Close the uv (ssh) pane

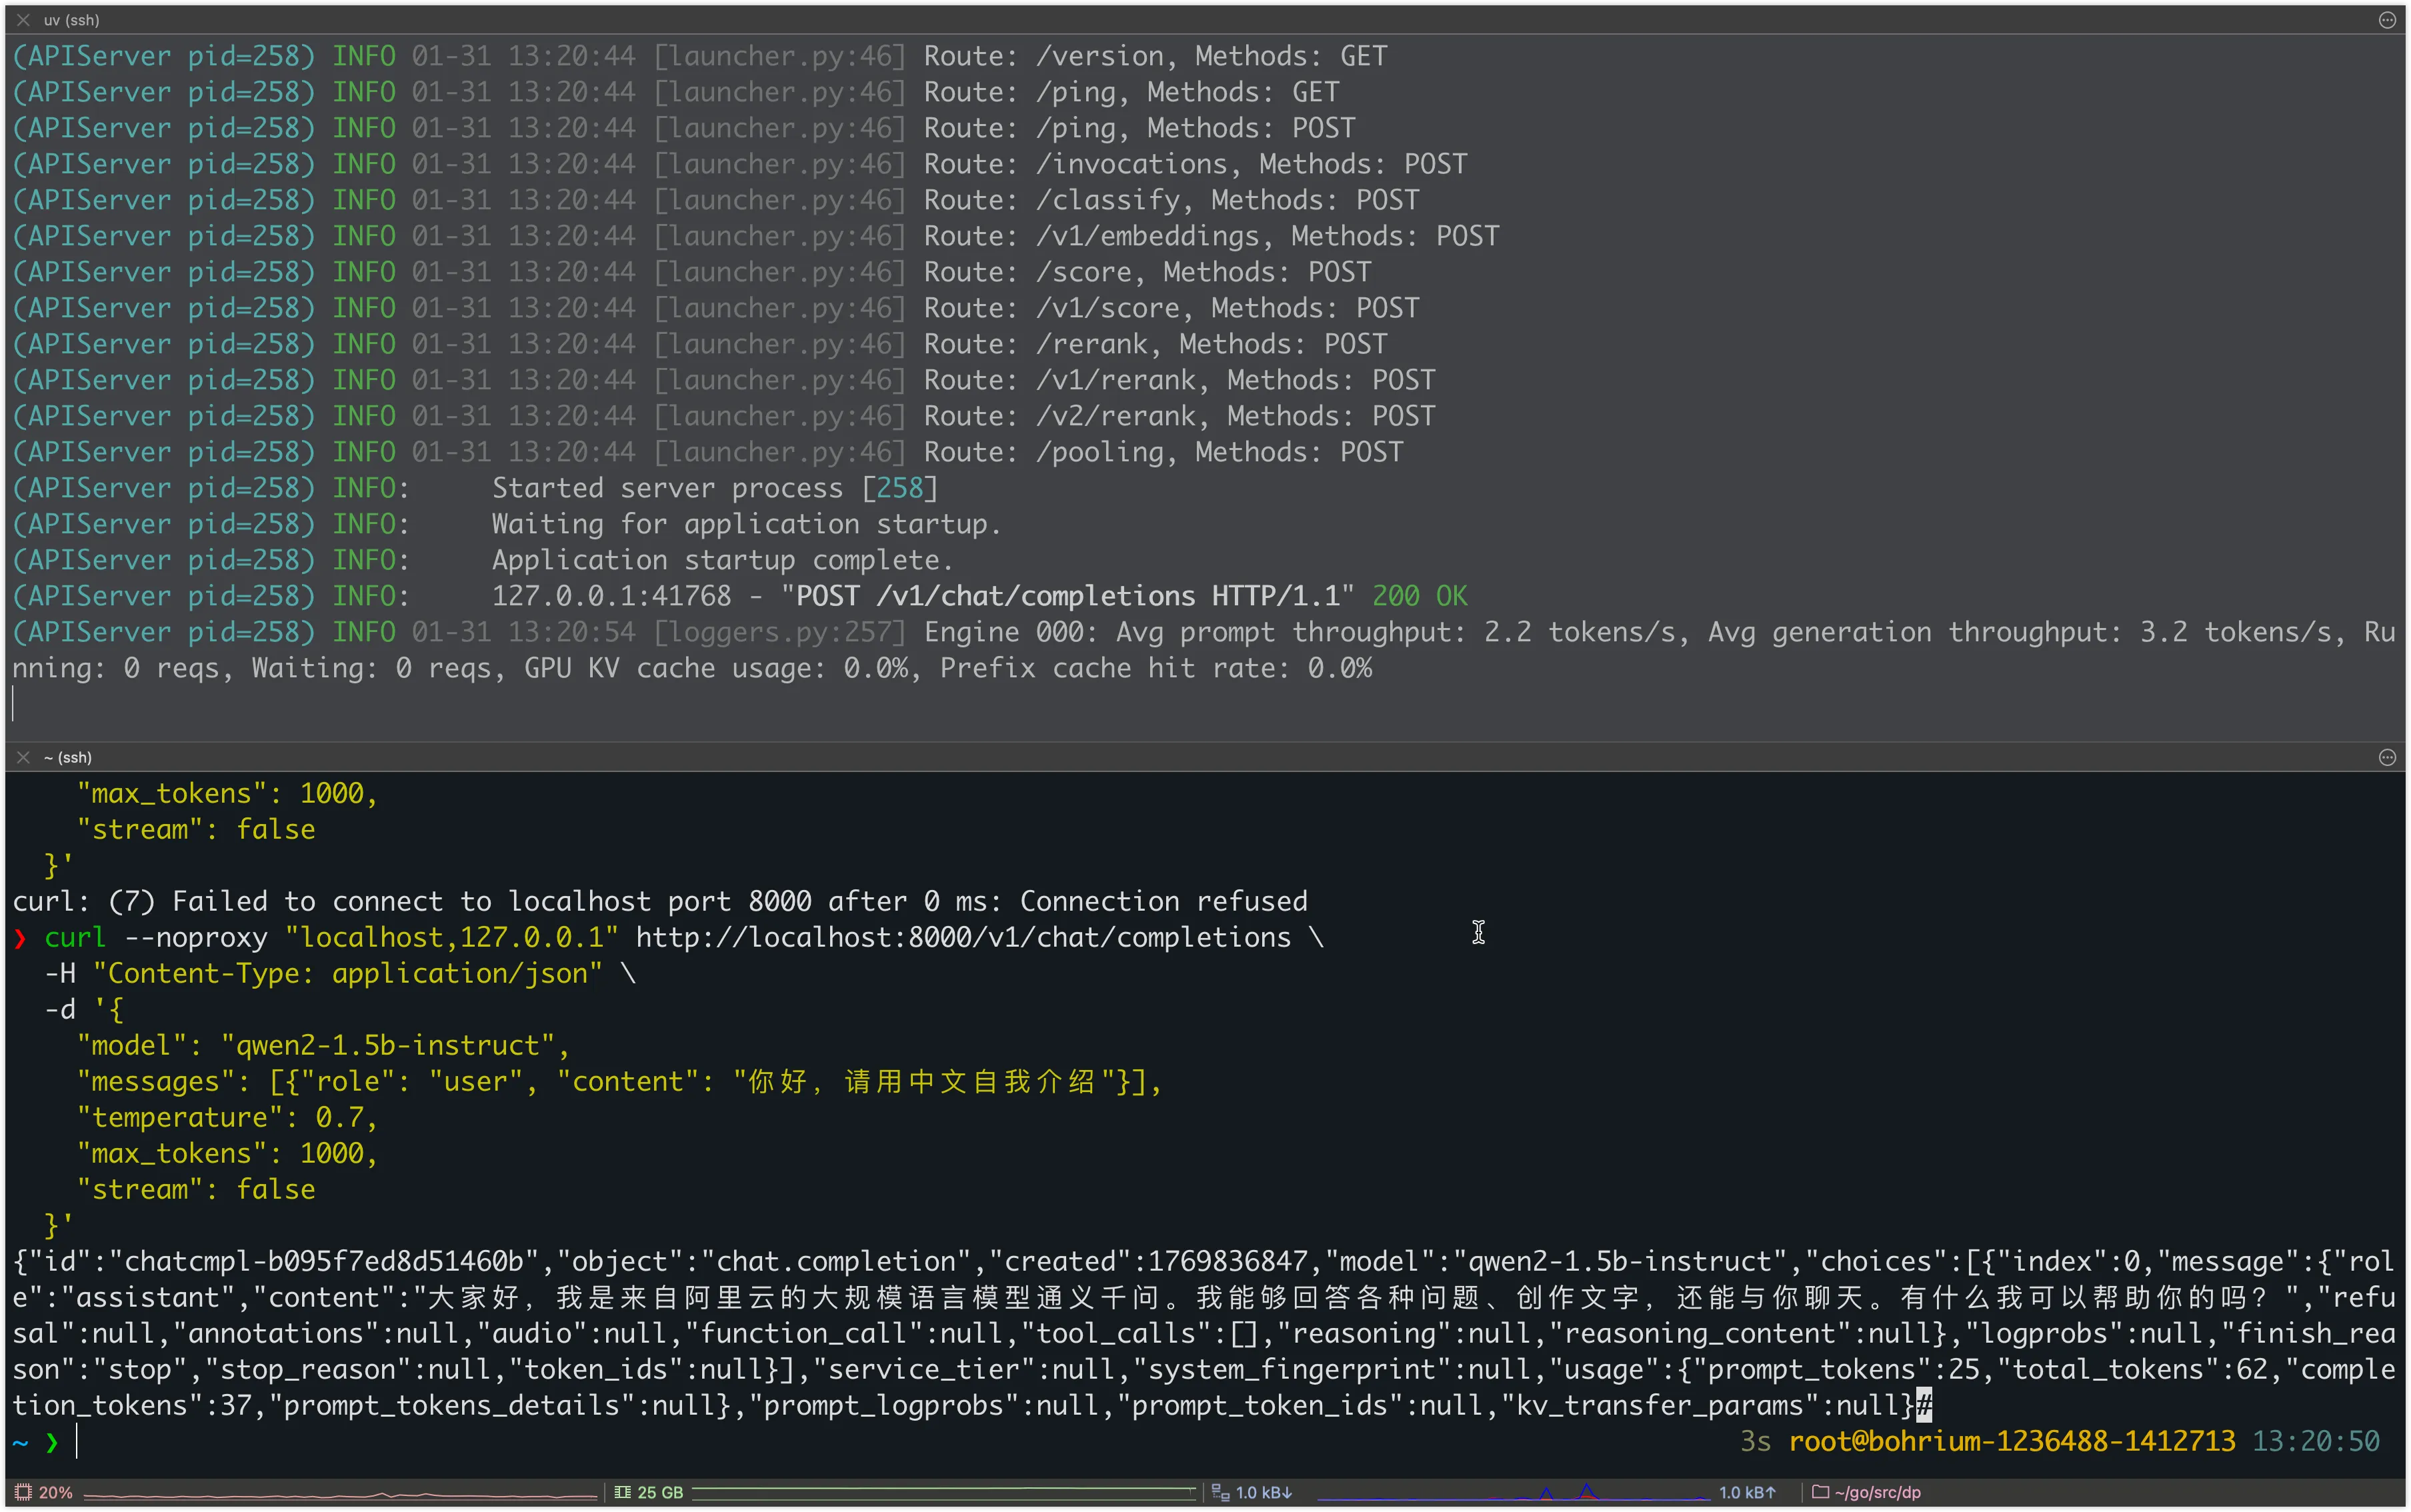coord(23,20)
